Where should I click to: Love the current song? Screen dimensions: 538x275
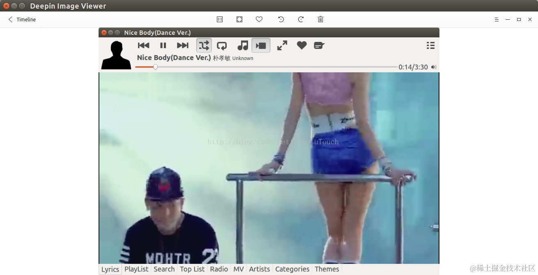[302, 46]
